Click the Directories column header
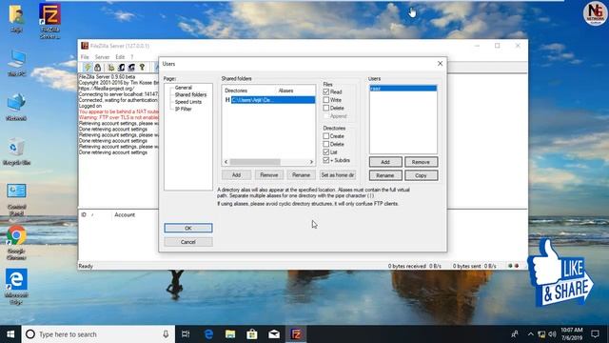The image size is (609, 343). [249, 91]
